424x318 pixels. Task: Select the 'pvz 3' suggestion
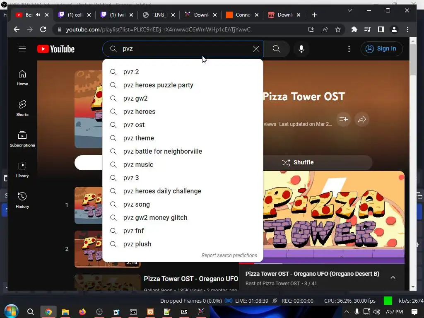183,178
